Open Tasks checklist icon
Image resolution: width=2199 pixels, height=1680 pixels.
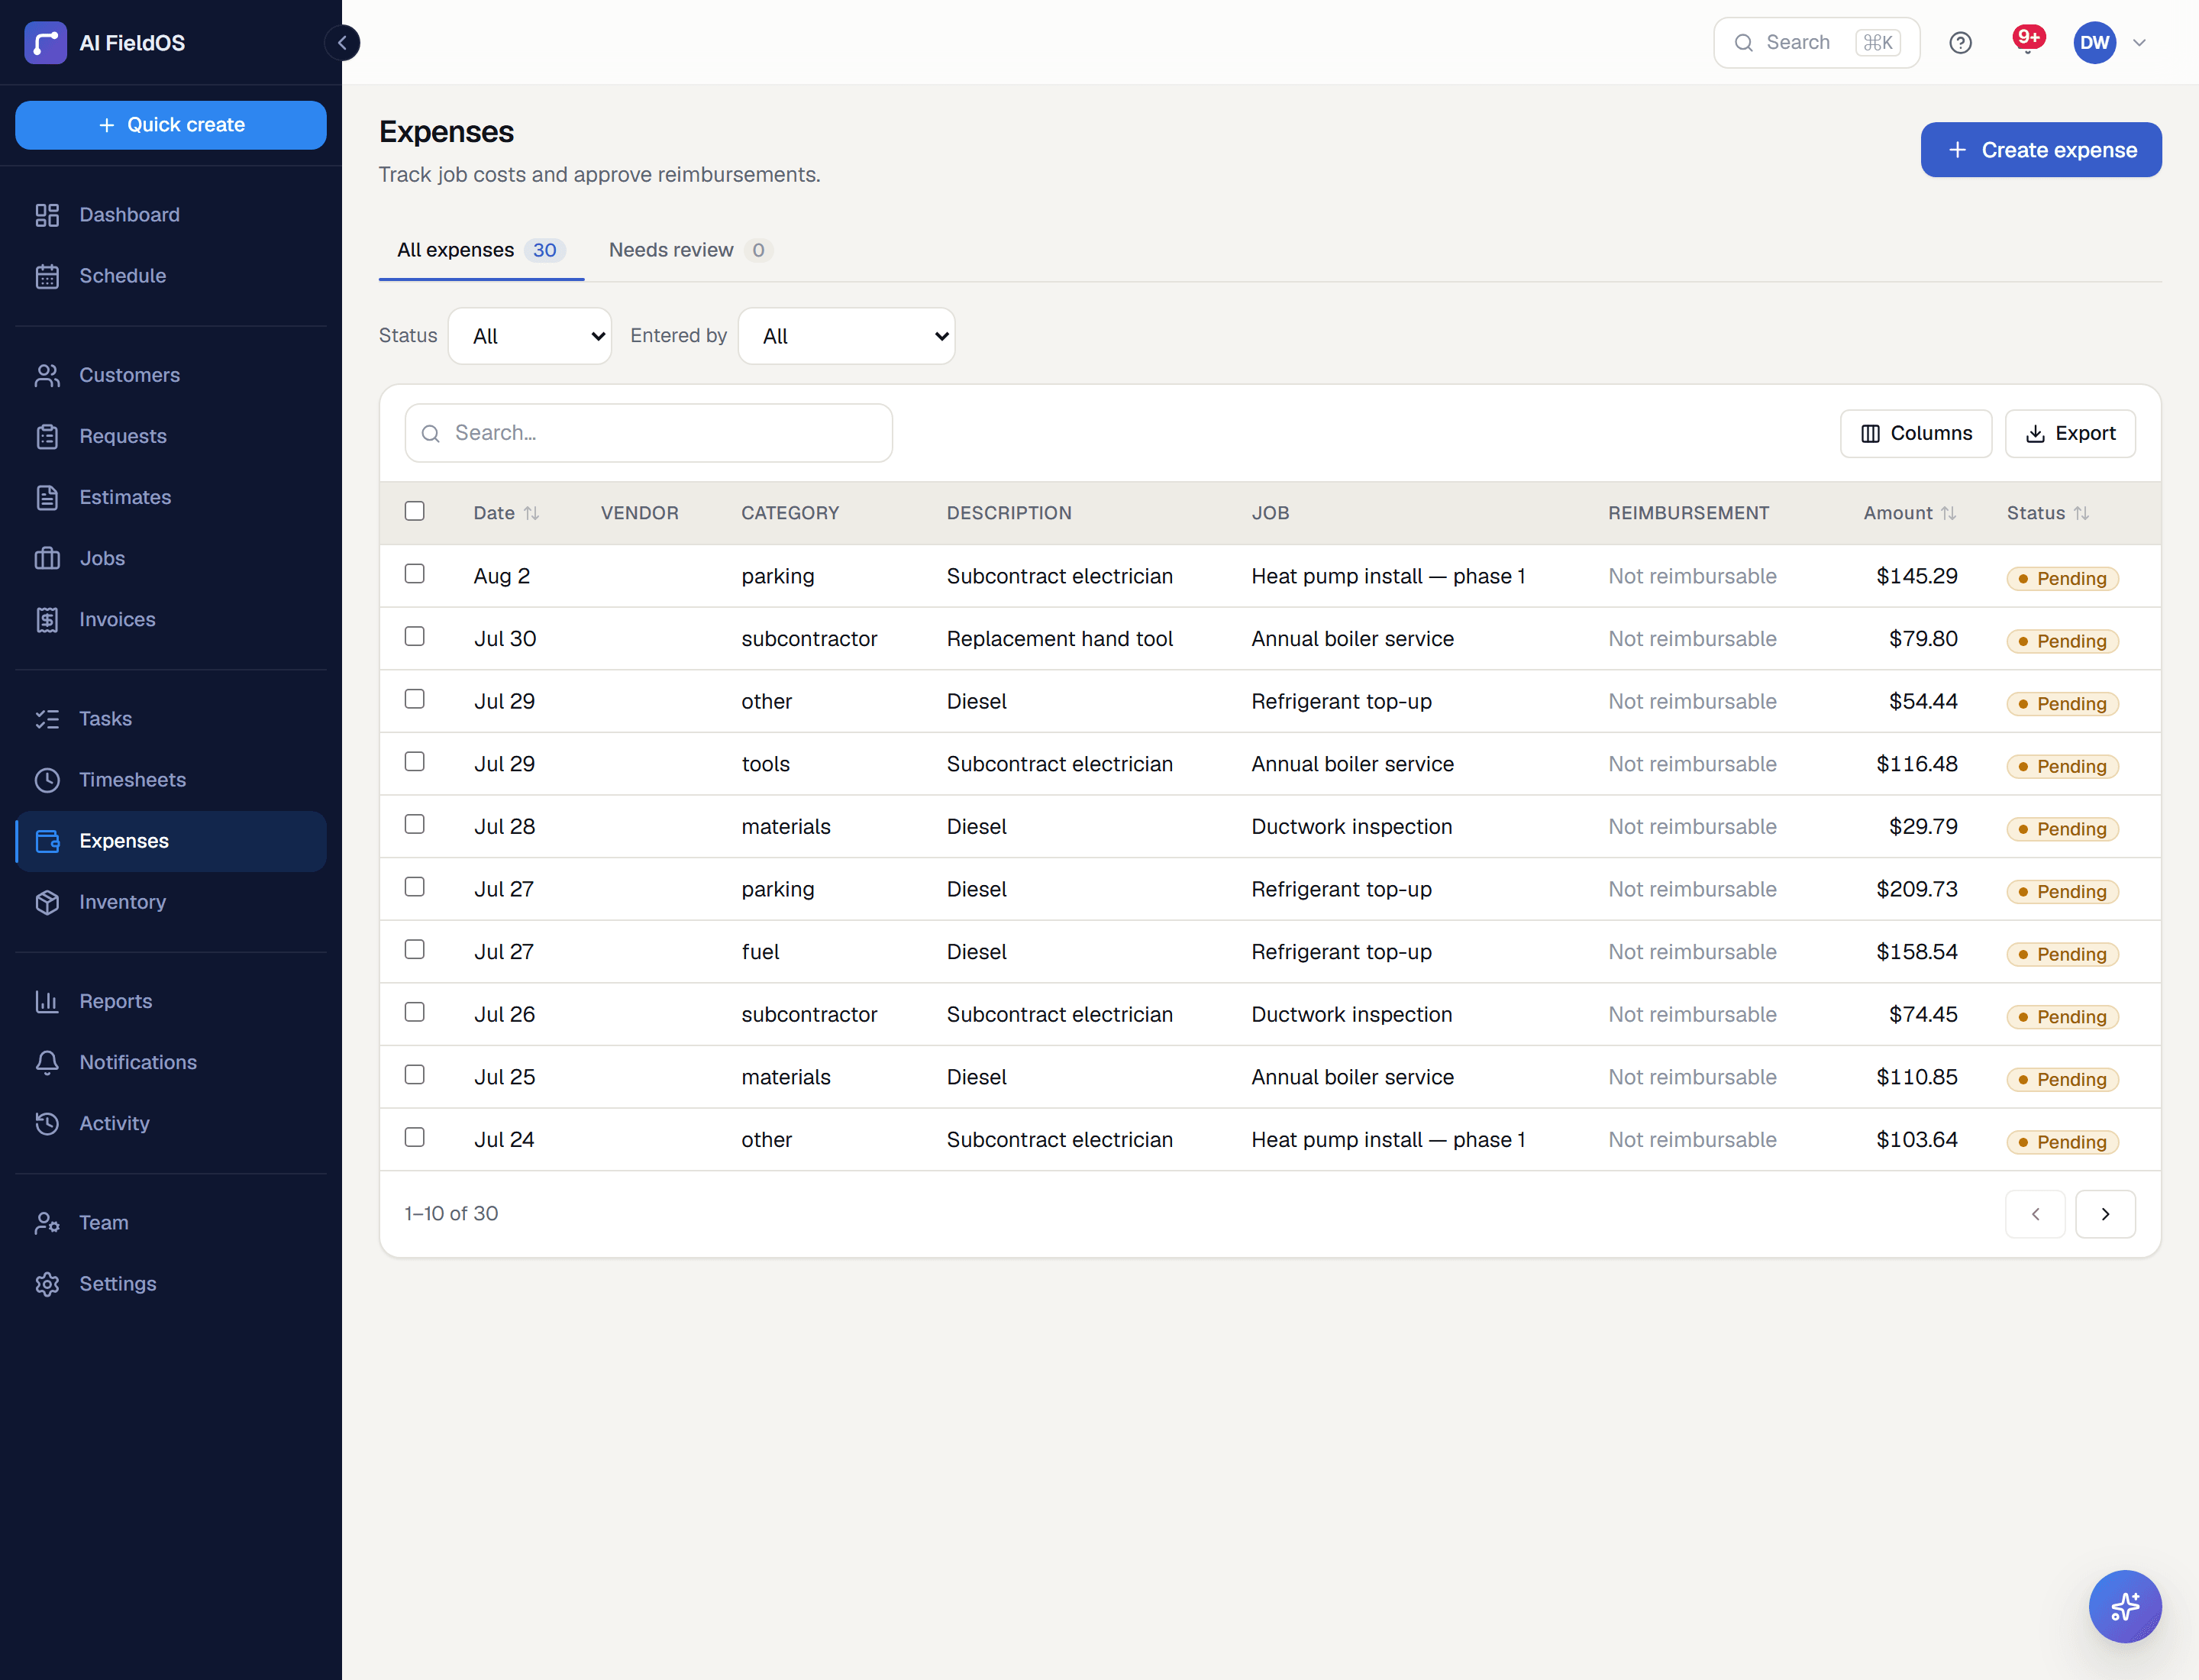click(x=47, y=719)
